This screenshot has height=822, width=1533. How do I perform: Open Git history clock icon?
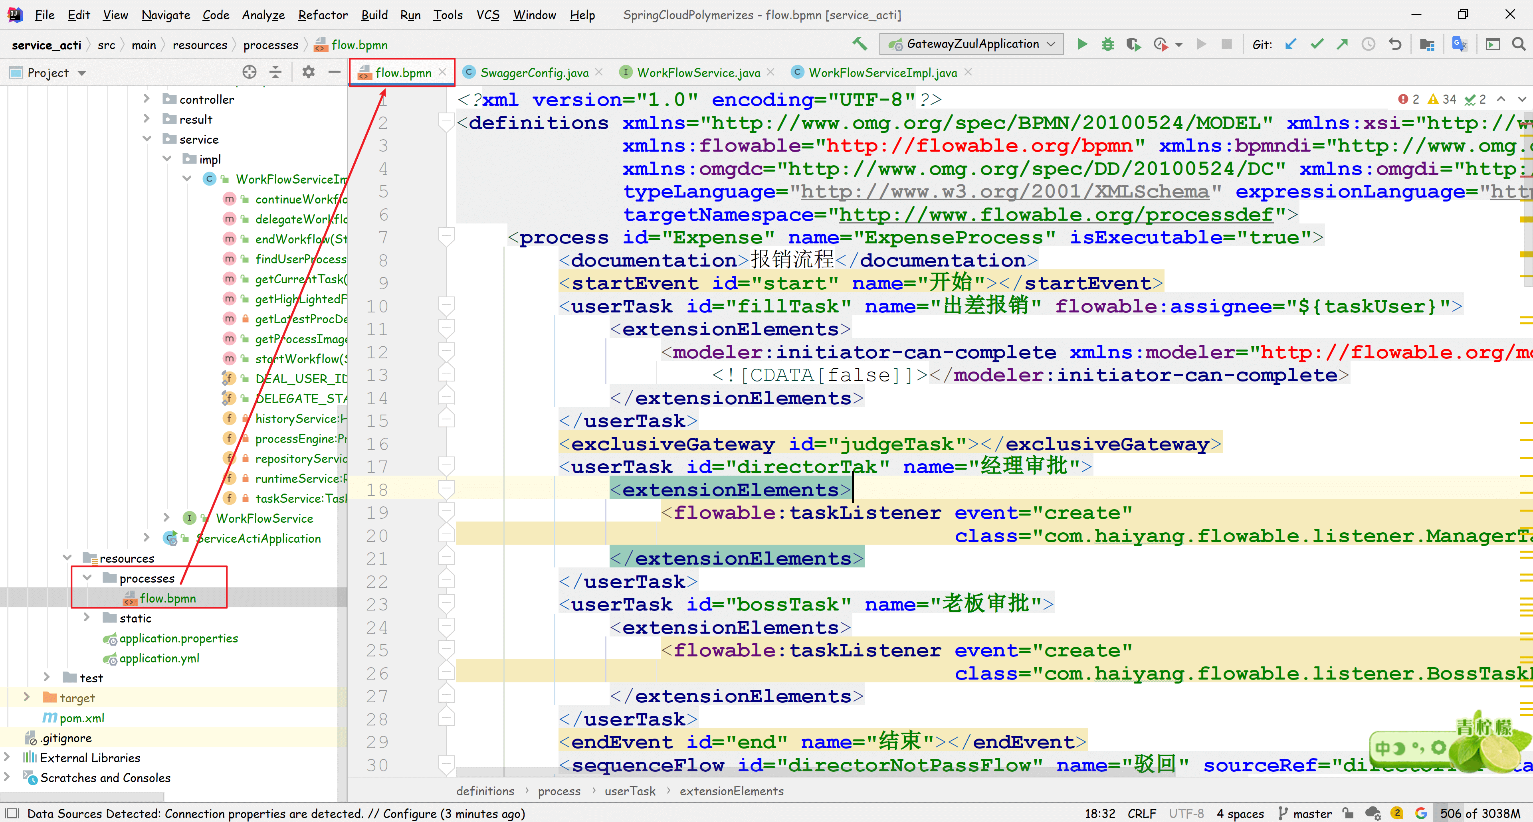coord(1368,44)
